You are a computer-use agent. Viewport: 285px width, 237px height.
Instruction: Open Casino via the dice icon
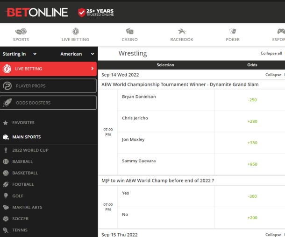click(x=129, y=31)
